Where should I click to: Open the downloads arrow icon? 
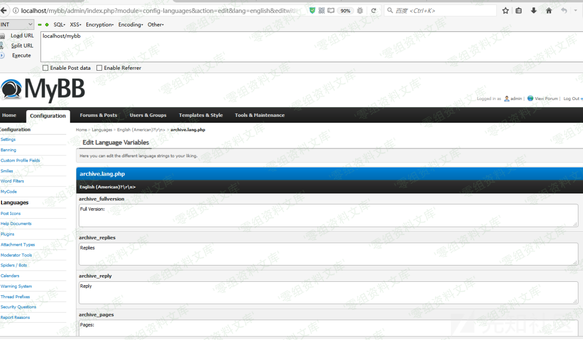[x=533, y=11]
